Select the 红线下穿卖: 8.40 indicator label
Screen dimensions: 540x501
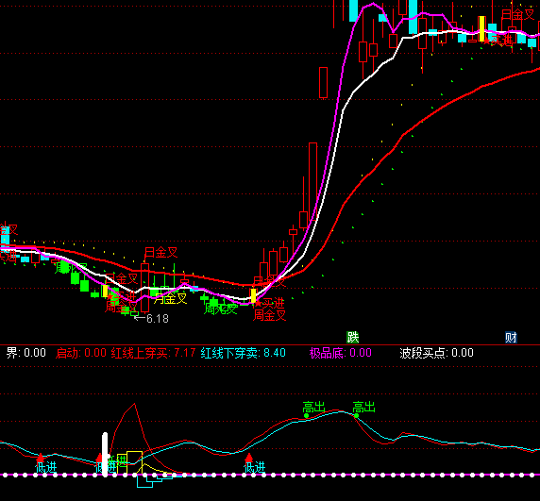coord(244,353)
